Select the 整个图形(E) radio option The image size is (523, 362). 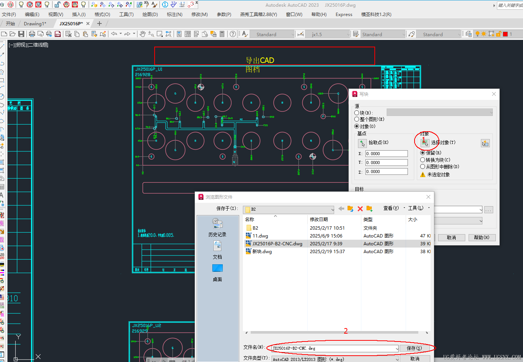(357, 119)
